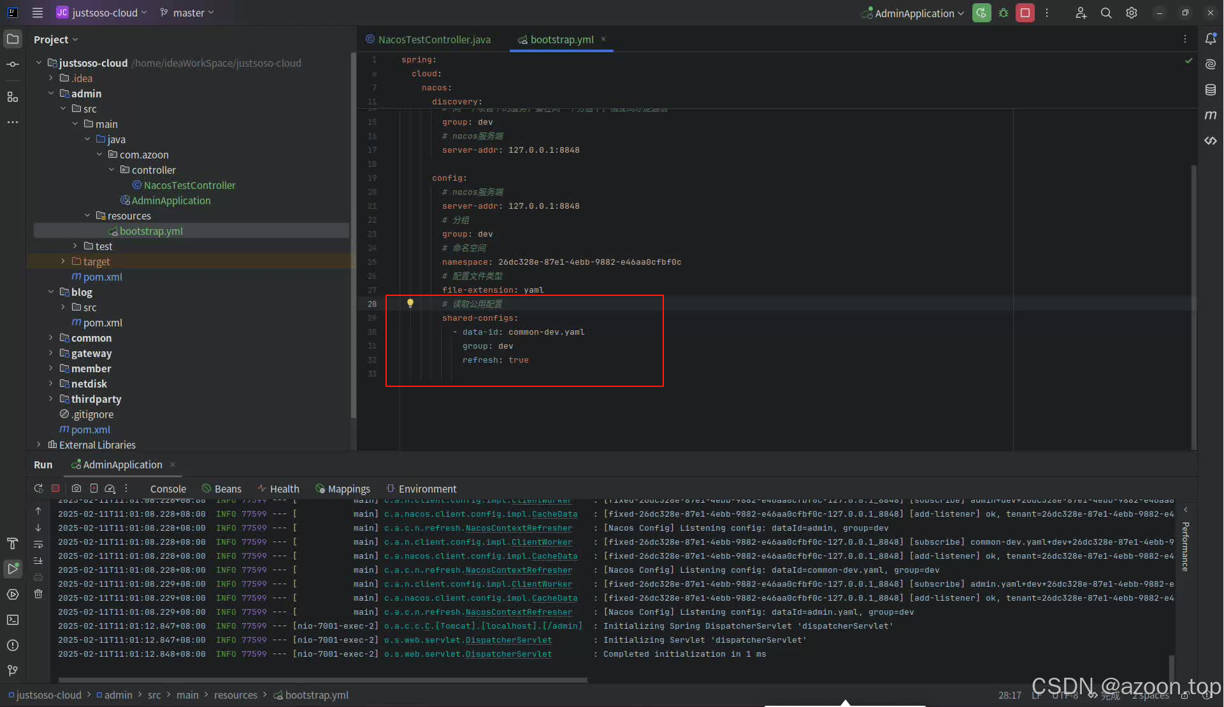Toggle Project tool window folder icon
Image resolution: width=1224 pixels, height=707 pixels.
(13, 39)
